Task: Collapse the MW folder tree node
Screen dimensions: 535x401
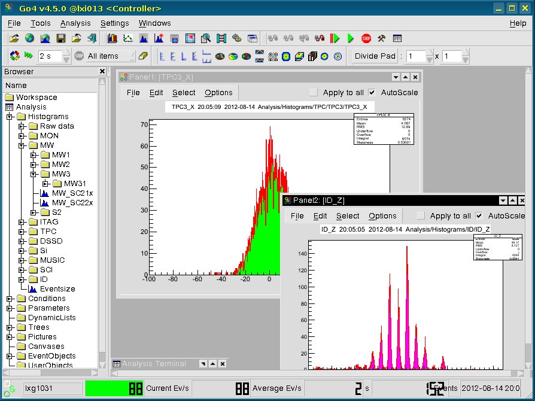Action: coord(22,145)
